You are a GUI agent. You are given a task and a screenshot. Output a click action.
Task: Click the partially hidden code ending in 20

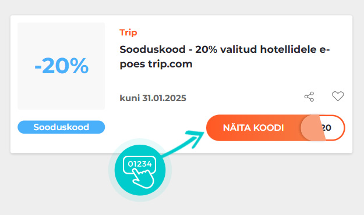[326, 128]
